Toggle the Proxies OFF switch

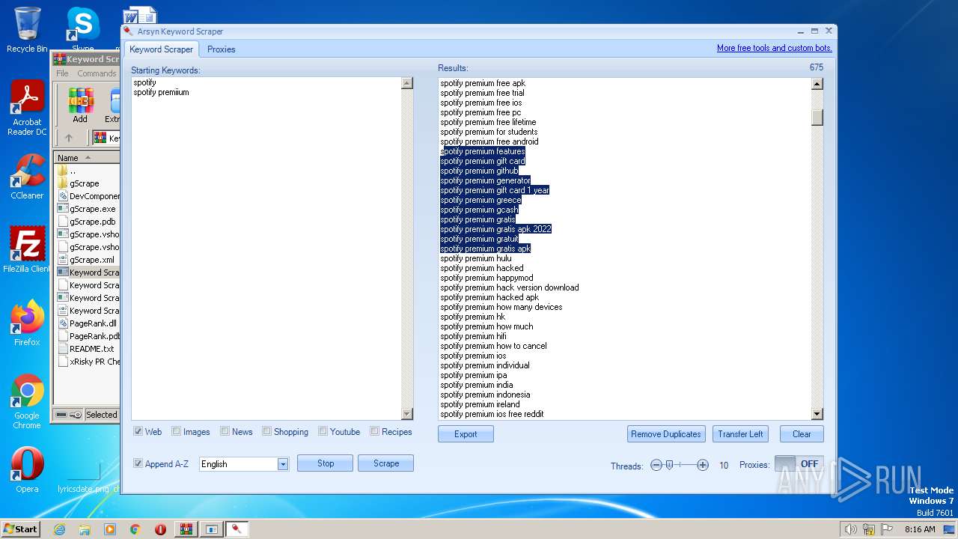pyautogui.click(x=799, y=464)
